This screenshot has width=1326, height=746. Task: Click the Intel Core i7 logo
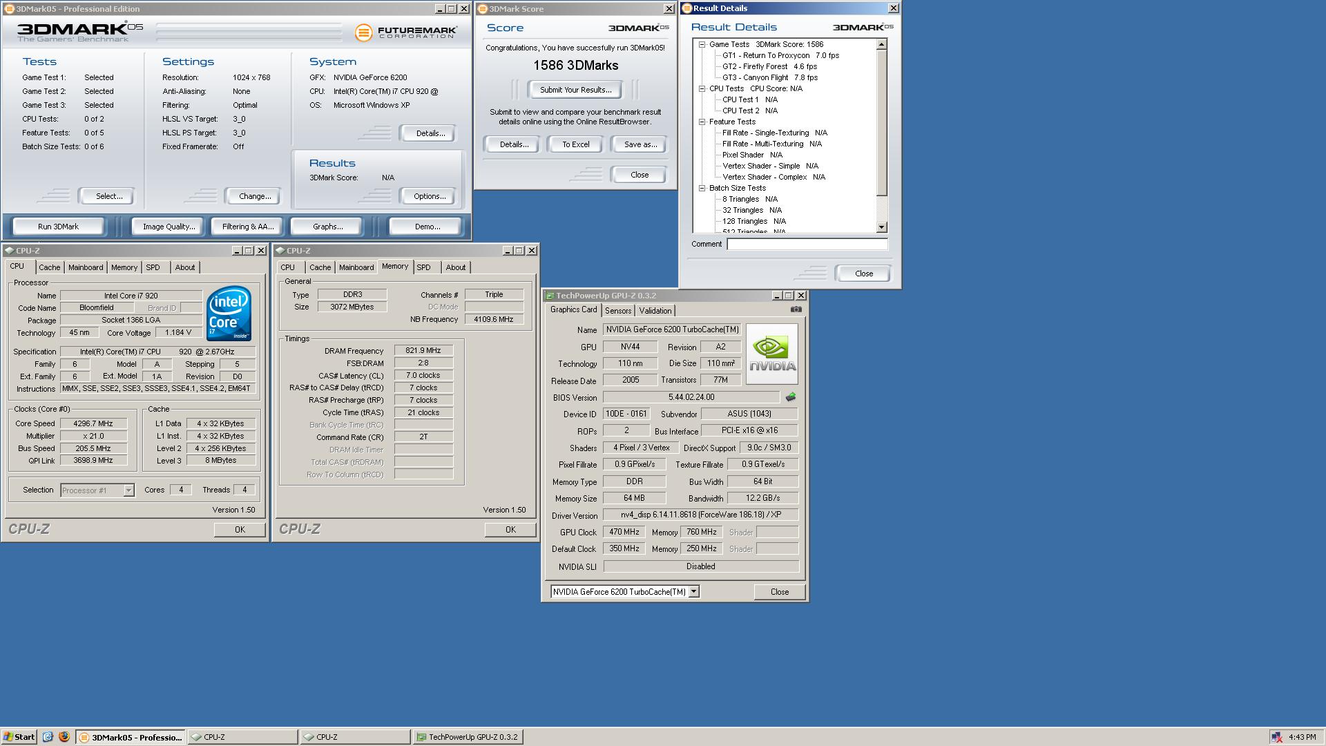tap(229, 313)
